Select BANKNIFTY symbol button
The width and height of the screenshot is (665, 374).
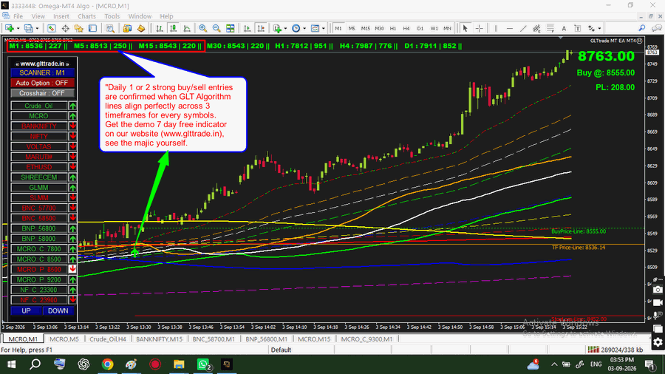(39, 126)
